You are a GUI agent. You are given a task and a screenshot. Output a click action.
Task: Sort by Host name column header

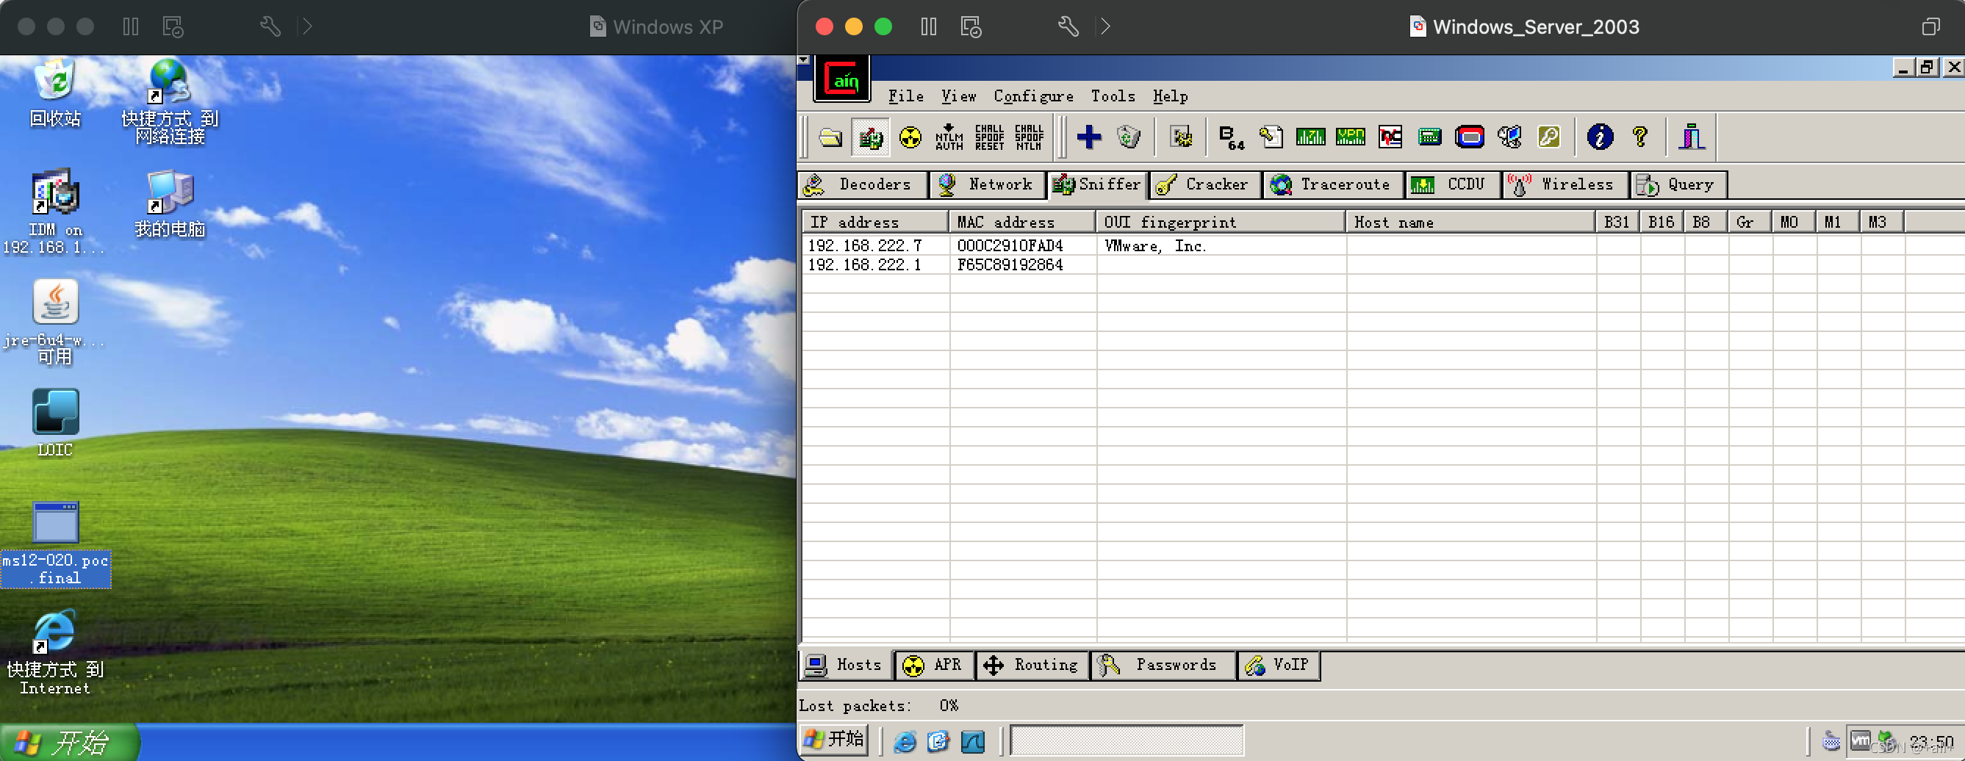click(x=1470, y=222)
